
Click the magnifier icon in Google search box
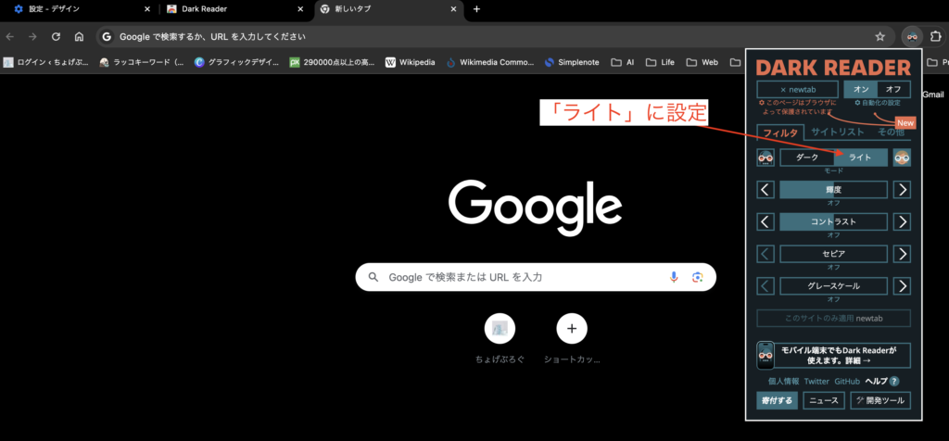374,277
